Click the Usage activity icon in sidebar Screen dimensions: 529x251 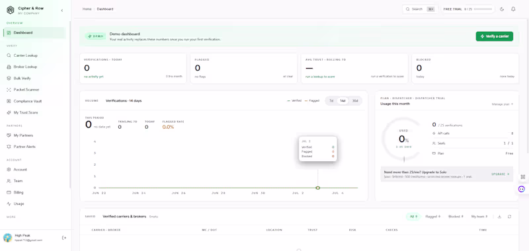point(9,204)
